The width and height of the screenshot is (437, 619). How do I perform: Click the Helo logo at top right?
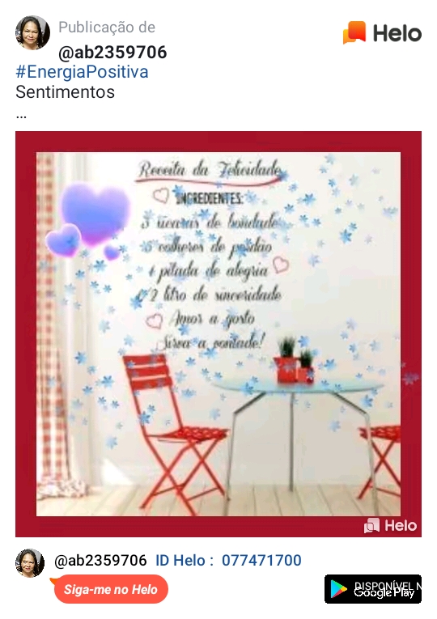click(x=382, y=32)
